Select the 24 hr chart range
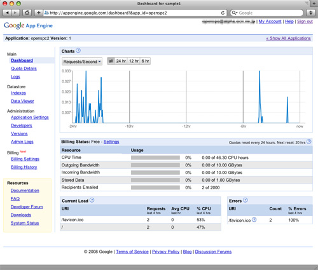Image resolution: width=318 pixels, height=270 pixels. click(121, 61)
